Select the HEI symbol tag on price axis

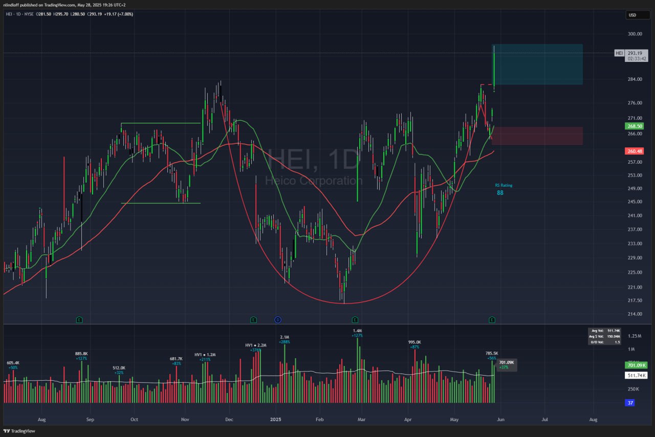[x=619, y=53]
